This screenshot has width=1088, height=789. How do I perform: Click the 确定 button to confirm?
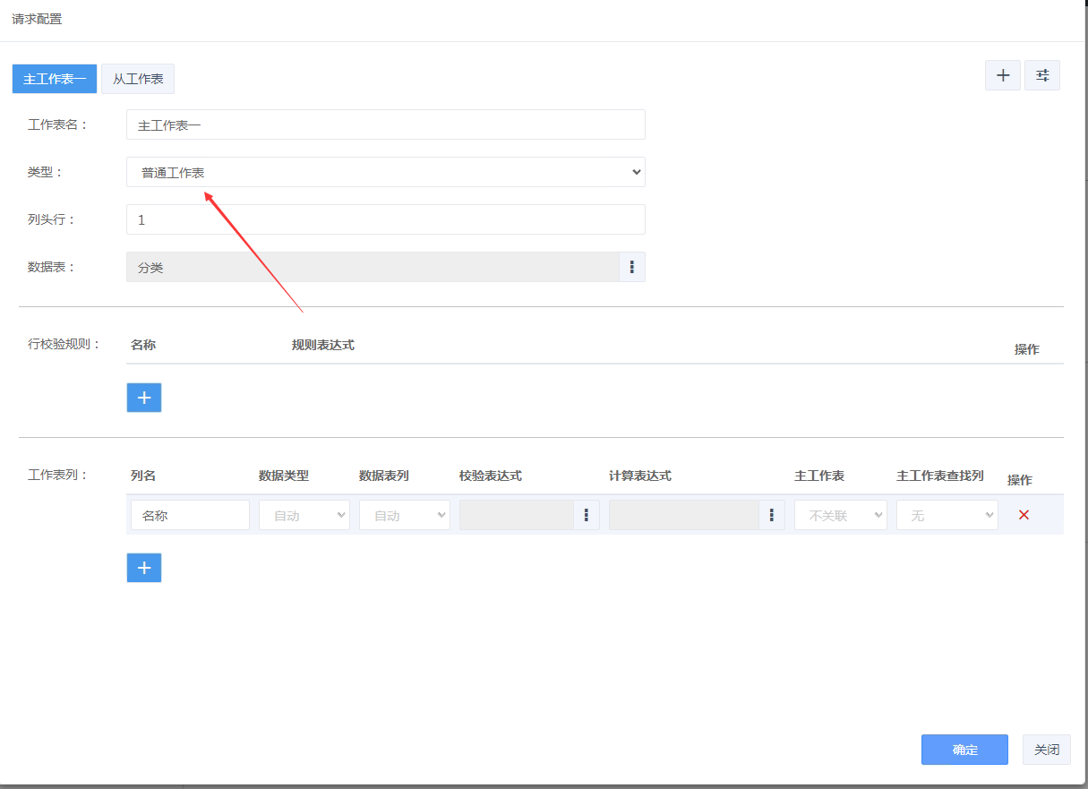tap(964, 750)
